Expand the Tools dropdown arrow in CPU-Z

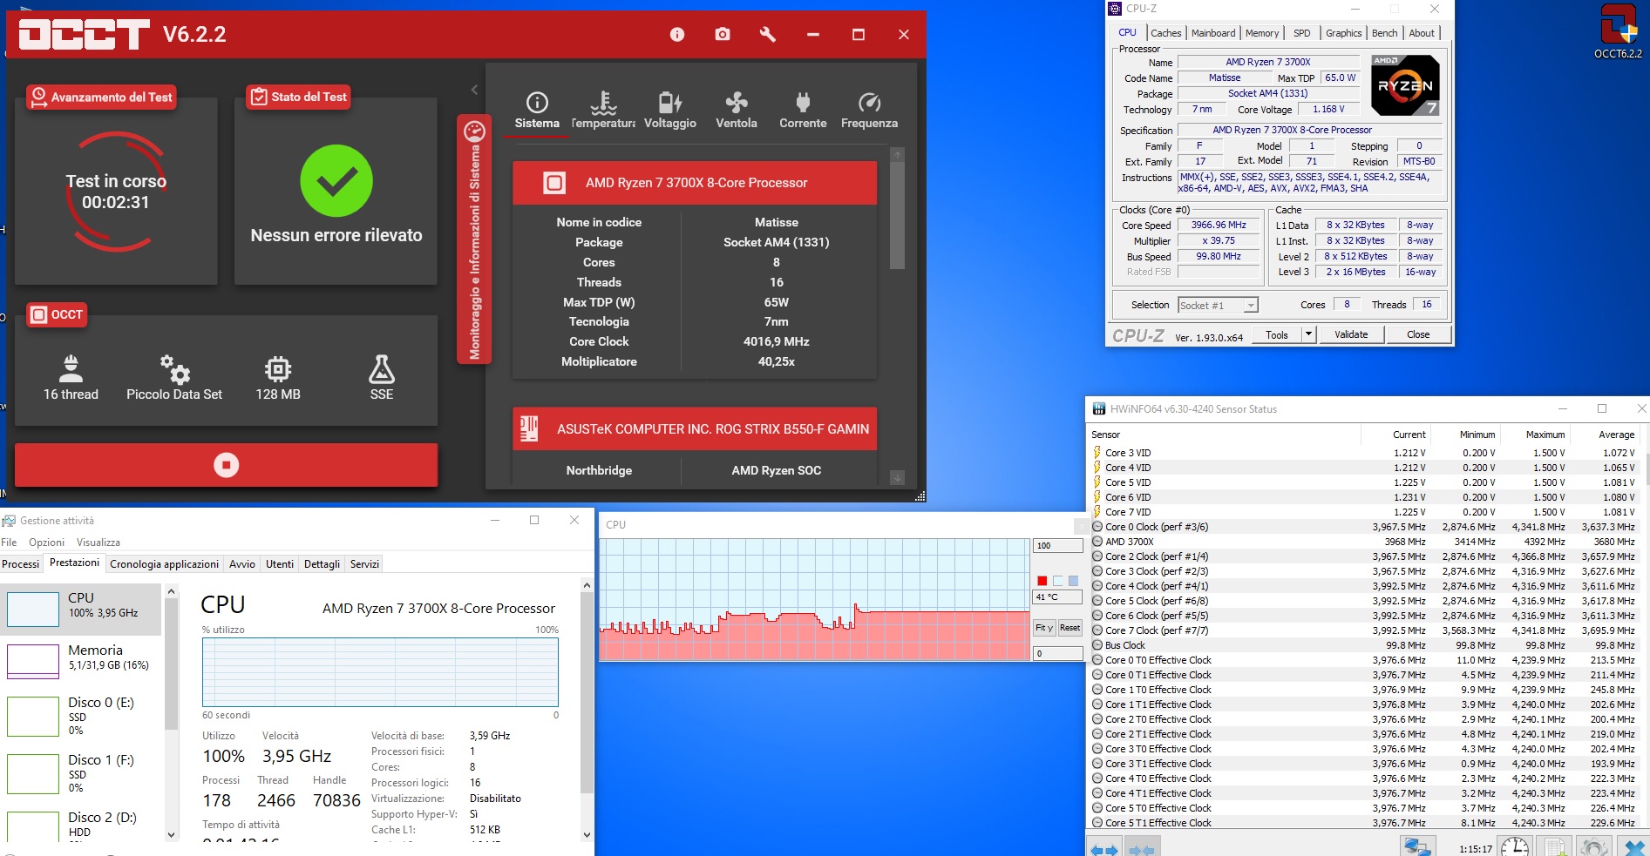click(1308, 334)
